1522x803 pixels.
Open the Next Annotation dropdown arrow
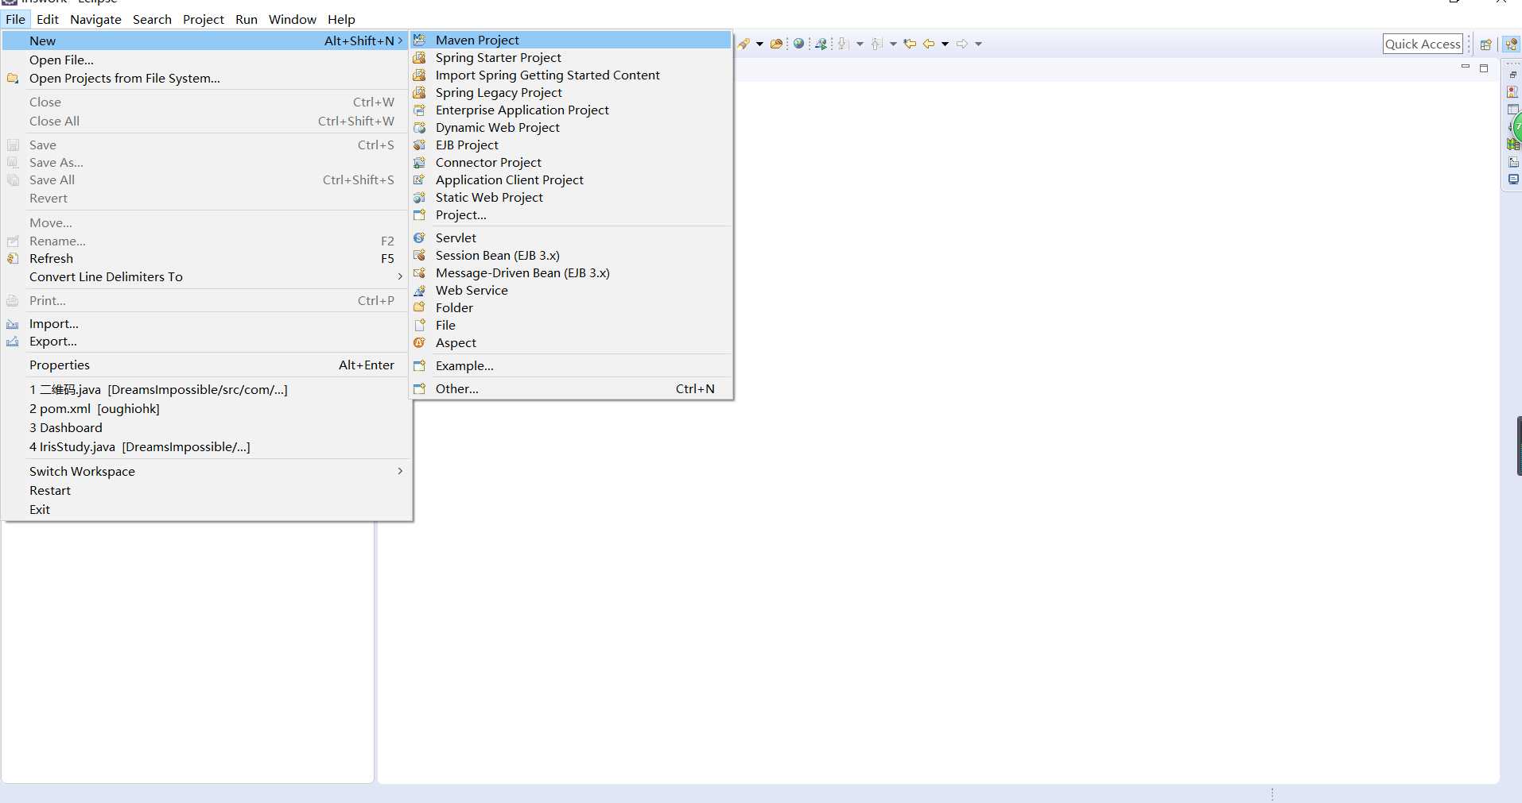pyautogui.click(x=860, y=44)
